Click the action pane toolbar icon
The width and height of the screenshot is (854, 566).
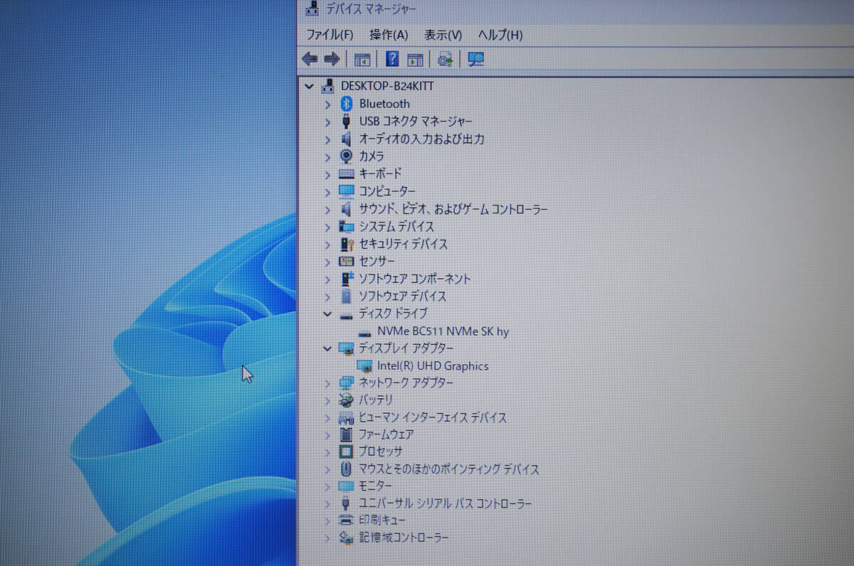click(415, 60)
